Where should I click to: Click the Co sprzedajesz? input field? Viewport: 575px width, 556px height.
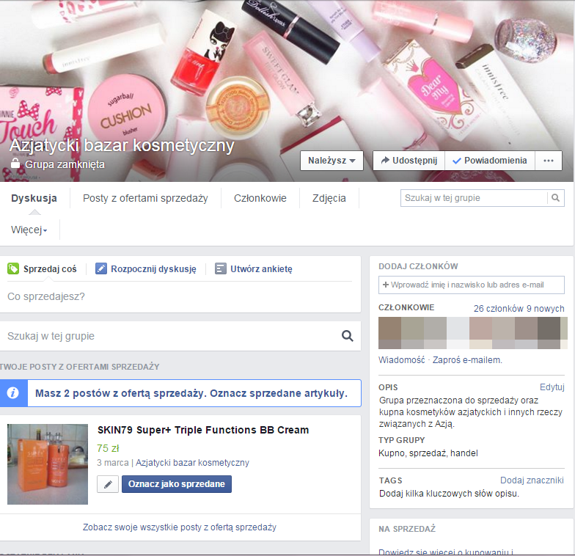click(180, 296)
